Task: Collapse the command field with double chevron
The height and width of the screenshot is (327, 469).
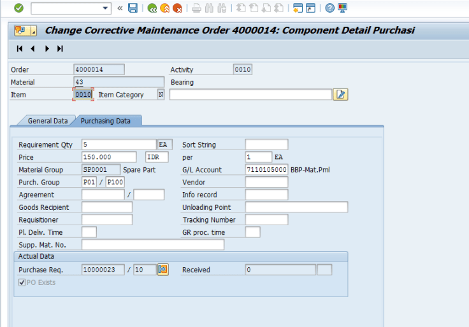Action: (120, 8)
